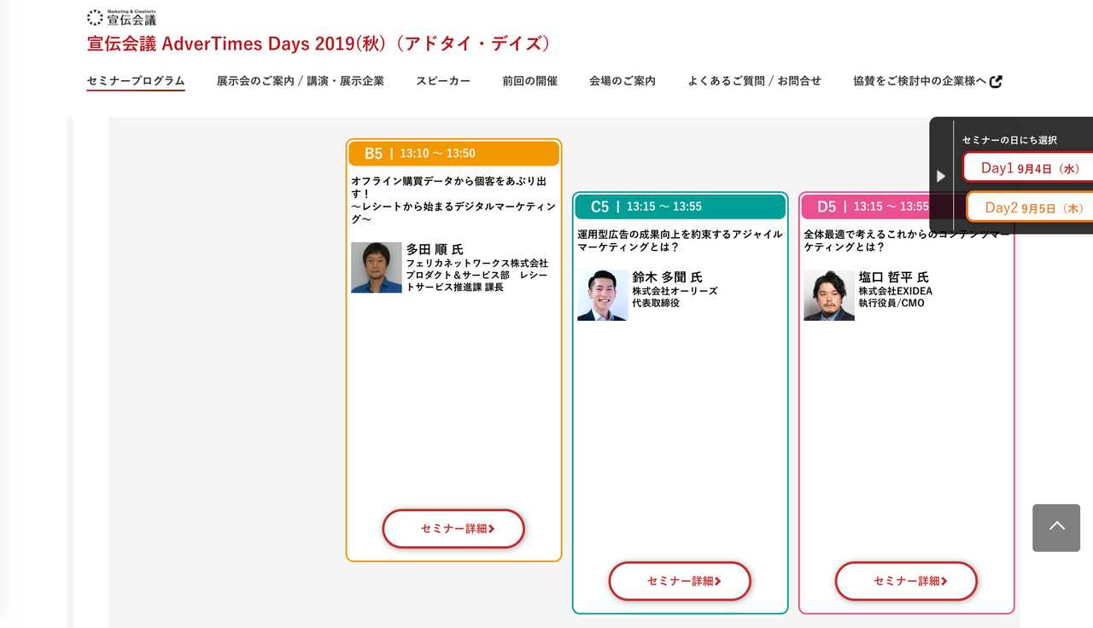This screenshot has height=628, width=1093.
Task: Open the スピーカー menu item
Action: pos(443,80)
